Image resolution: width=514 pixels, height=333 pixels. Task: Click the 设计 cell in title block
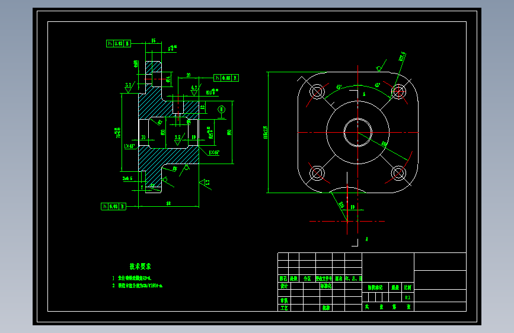[x=284, y=286]
